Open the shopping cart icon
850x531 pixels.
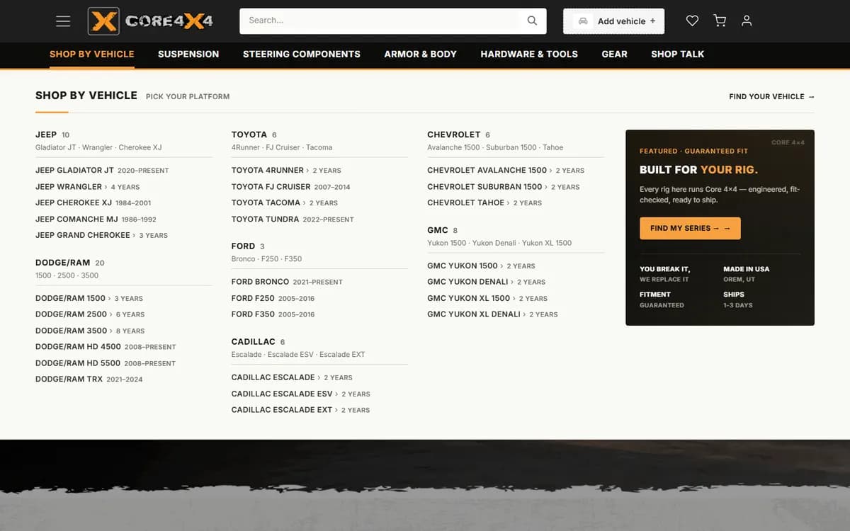720,21
